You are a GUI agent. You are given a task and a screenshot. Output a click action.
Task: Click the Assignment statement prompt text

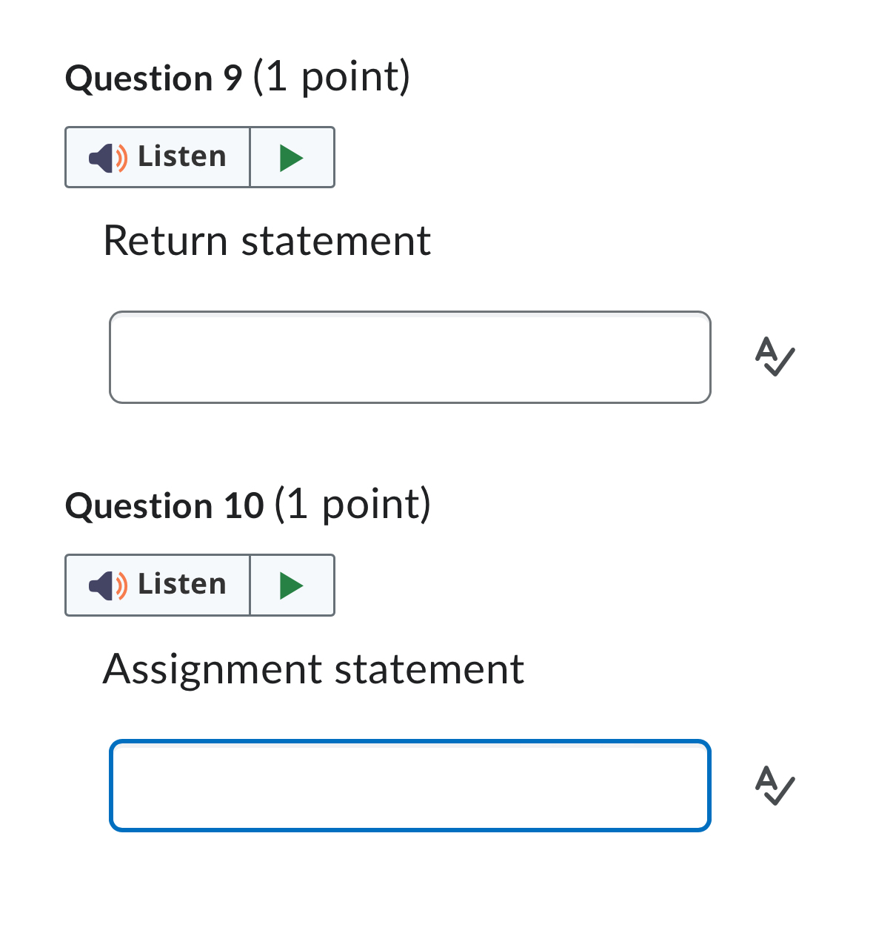pos(314,669)
